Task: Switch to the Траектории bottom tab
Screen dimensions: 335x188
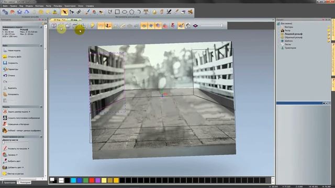Action: coord(9,183)
